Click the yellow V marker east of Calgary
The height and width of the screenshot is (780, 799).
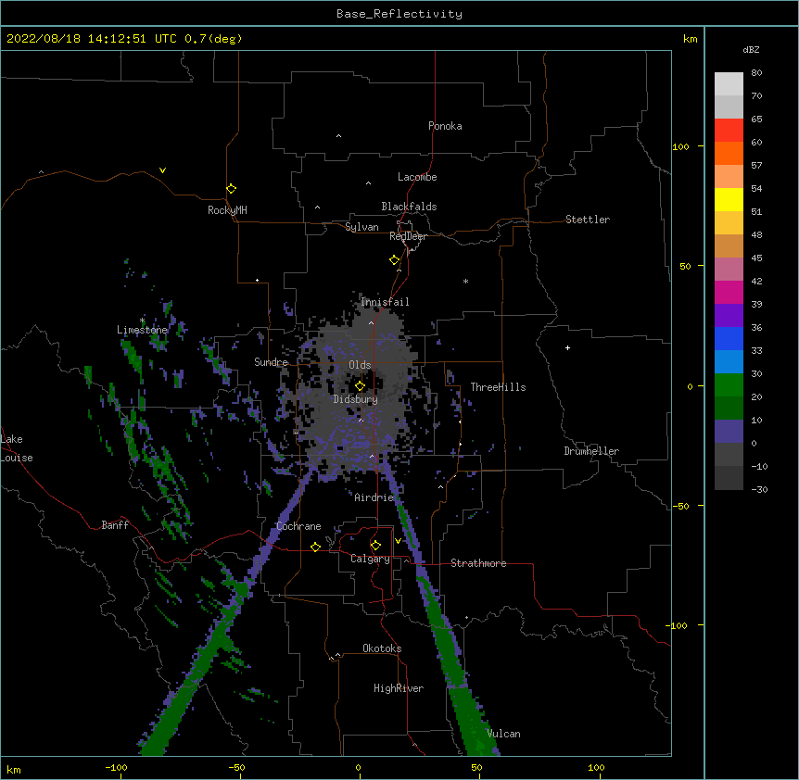(x=398, y=541)
